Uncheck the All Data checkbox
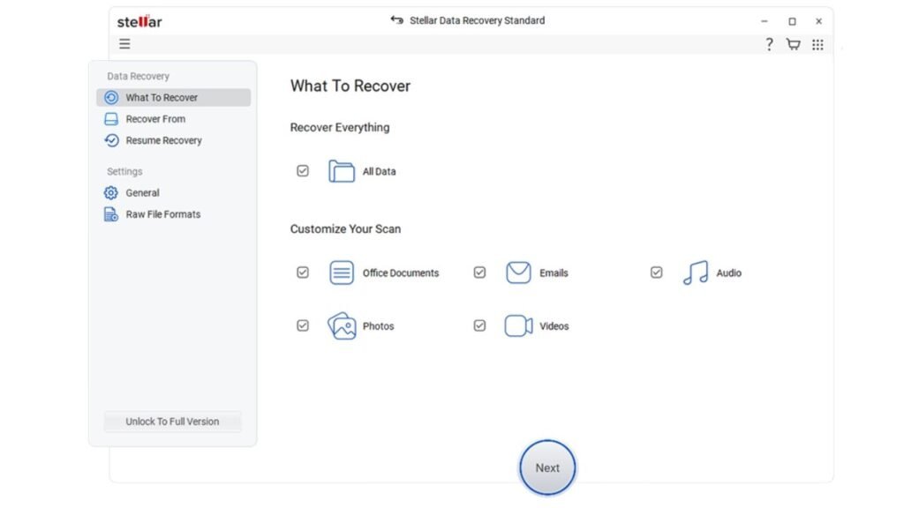Image resolution: width=904 pixels, height=508 pixels. [x=303, y=171]
